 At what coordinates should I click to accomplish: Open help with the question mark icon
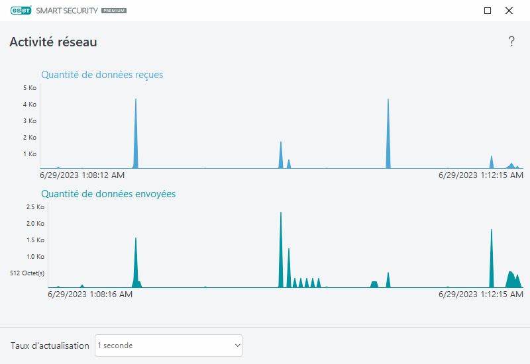click(511, 42)
